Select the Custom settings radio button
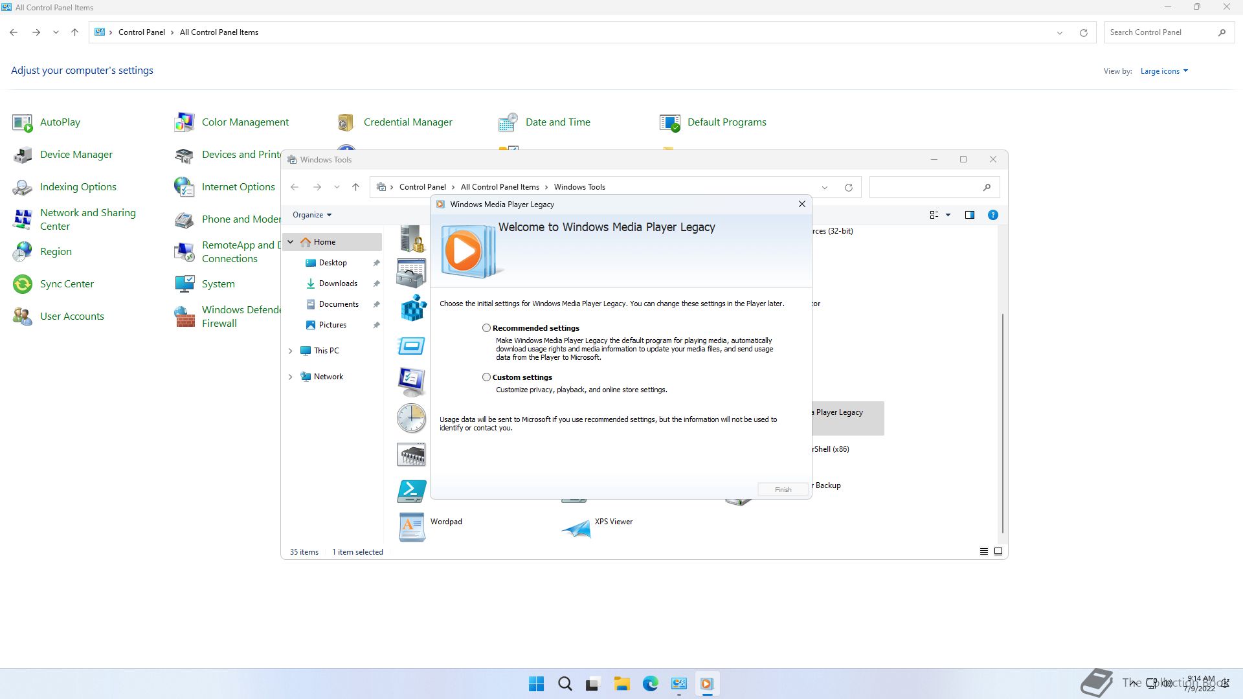The height and width of the screenshot is (699, 1243). click(x=486, y=377)
